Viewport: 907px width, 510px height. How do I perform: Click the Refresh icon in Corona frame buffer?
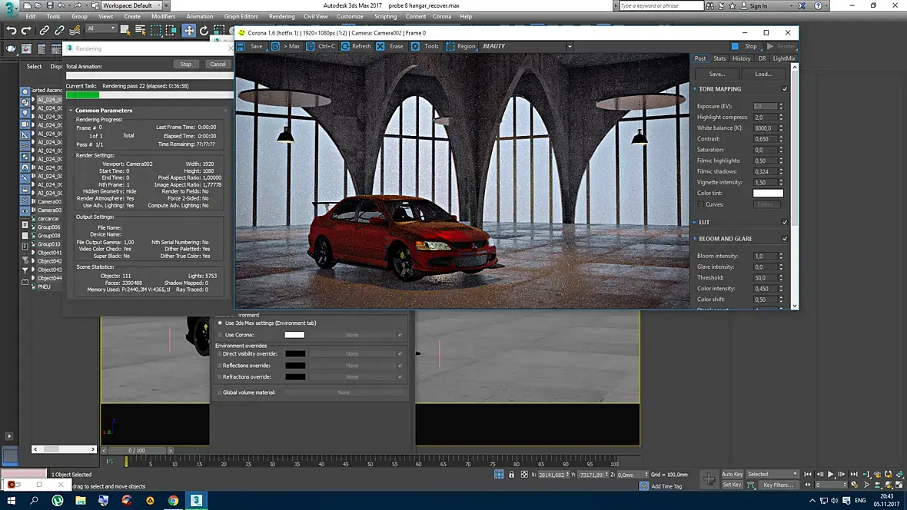pyautogui.click(x=346, y=46)
